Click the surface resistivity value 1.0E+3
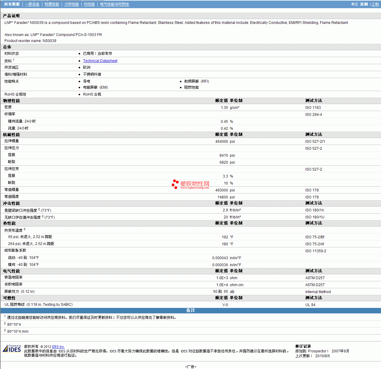 coord(222,278)
